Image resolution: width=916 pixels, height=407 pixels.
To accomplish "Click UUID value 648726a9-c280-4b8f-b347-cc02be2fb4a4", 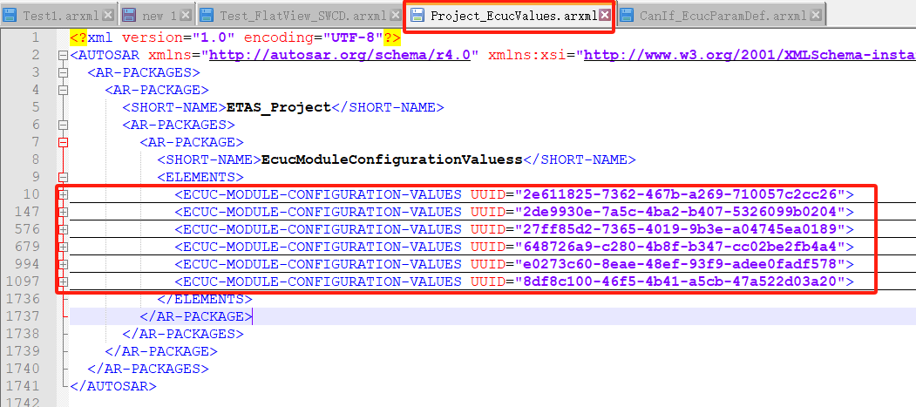I will point(680,247).
